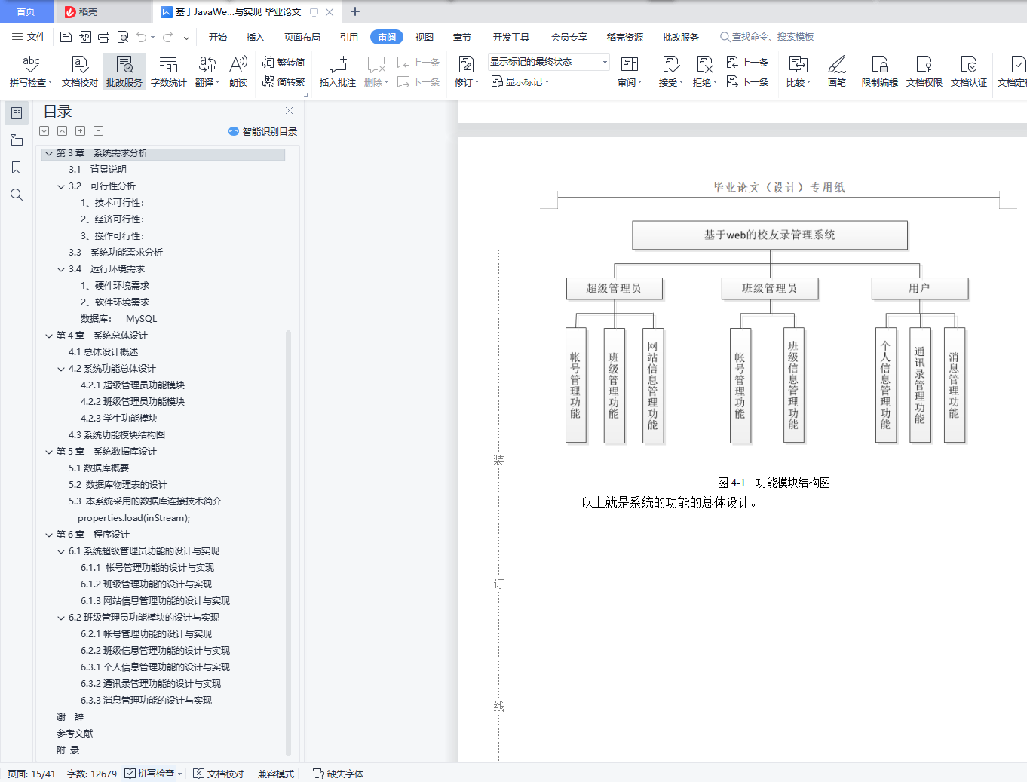1027x782 pixels.
Task: Close the 目录 outline panel
Action: click(x=289, y=111)
